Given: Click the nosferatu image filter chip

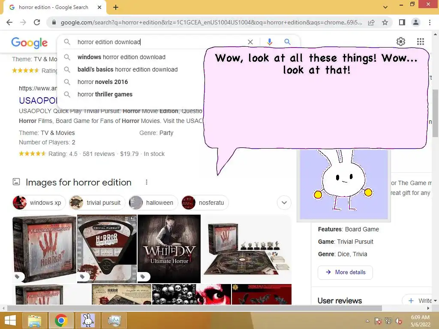Looking at the screenshot, I should [x=204, y=203].
